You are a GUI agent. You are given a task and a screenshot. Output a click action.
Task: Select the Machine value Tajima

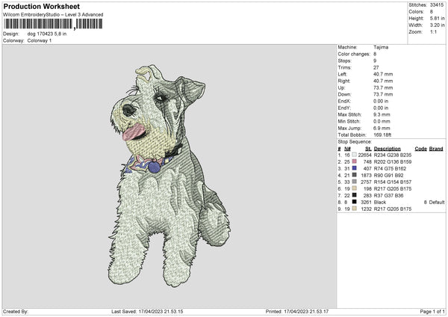point(381,47)
